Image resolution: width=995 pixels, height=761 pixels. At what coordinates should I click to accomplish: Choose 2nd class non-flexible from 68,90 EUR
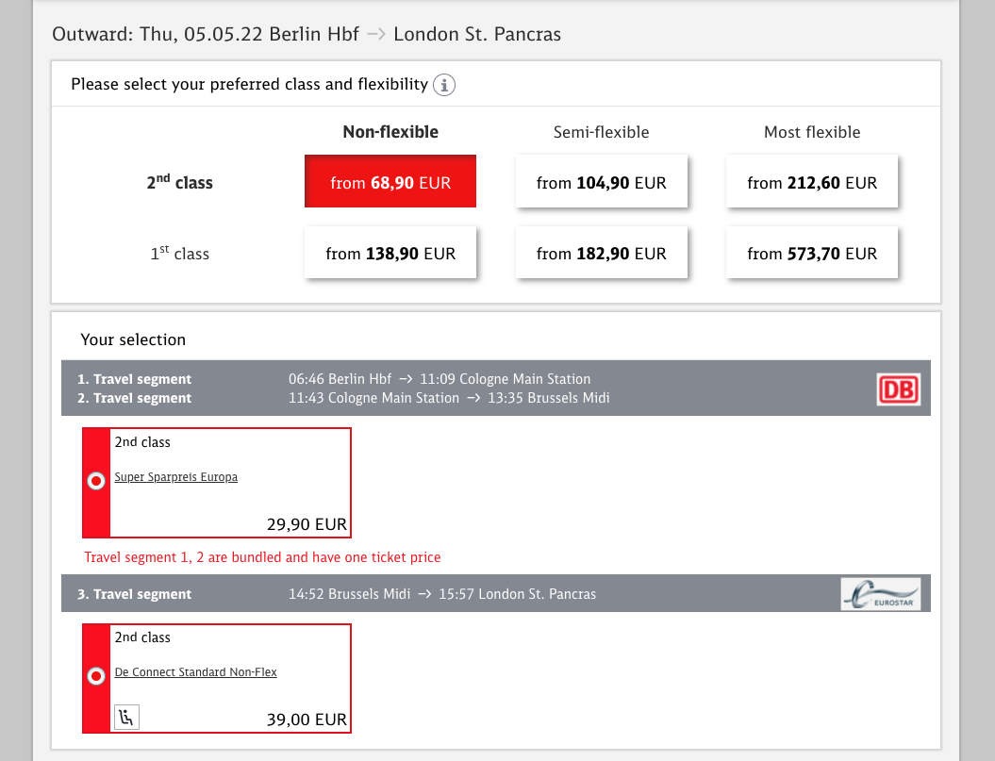pos(390,182)
